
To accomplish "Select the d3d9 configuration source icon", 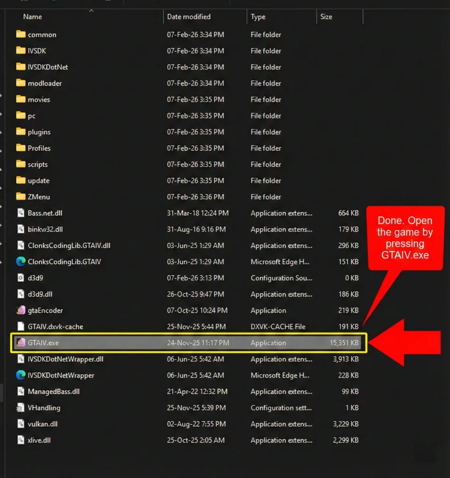I will 21,278.
